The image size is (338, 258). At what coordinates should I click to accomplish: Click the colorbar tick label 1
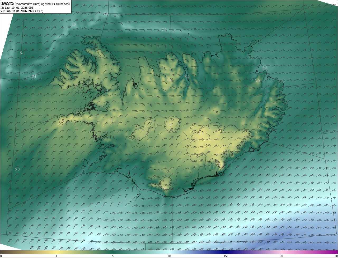(57, 256)
